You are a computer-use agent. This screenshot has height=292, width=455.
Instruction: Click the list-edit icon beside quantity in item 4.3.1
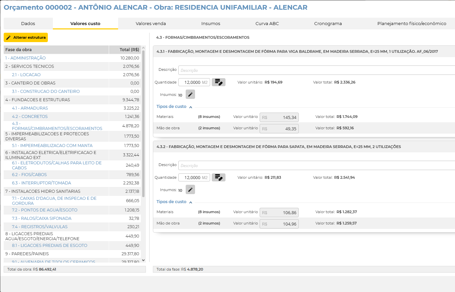218,82
